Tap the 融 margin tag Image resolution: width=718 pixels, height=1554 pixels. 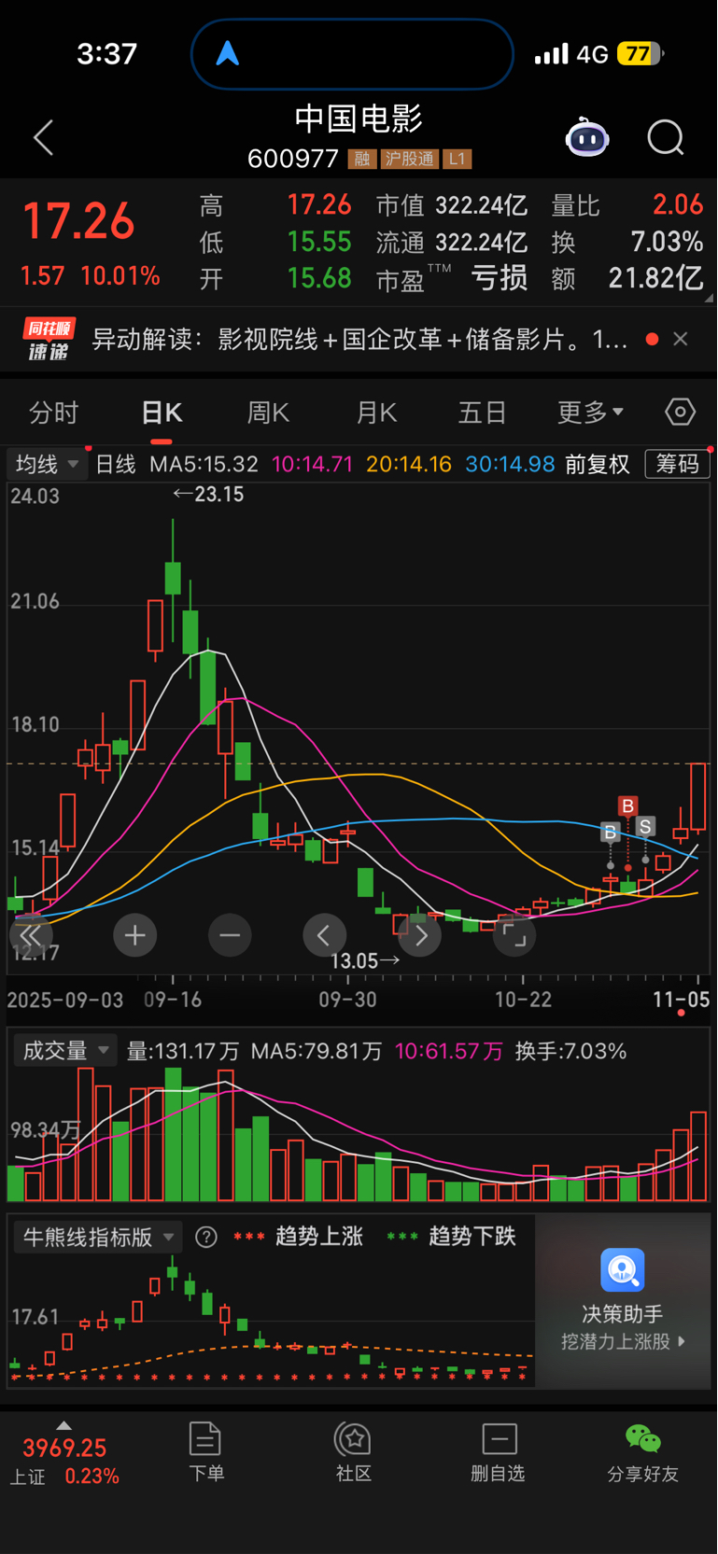coord(362,159)
